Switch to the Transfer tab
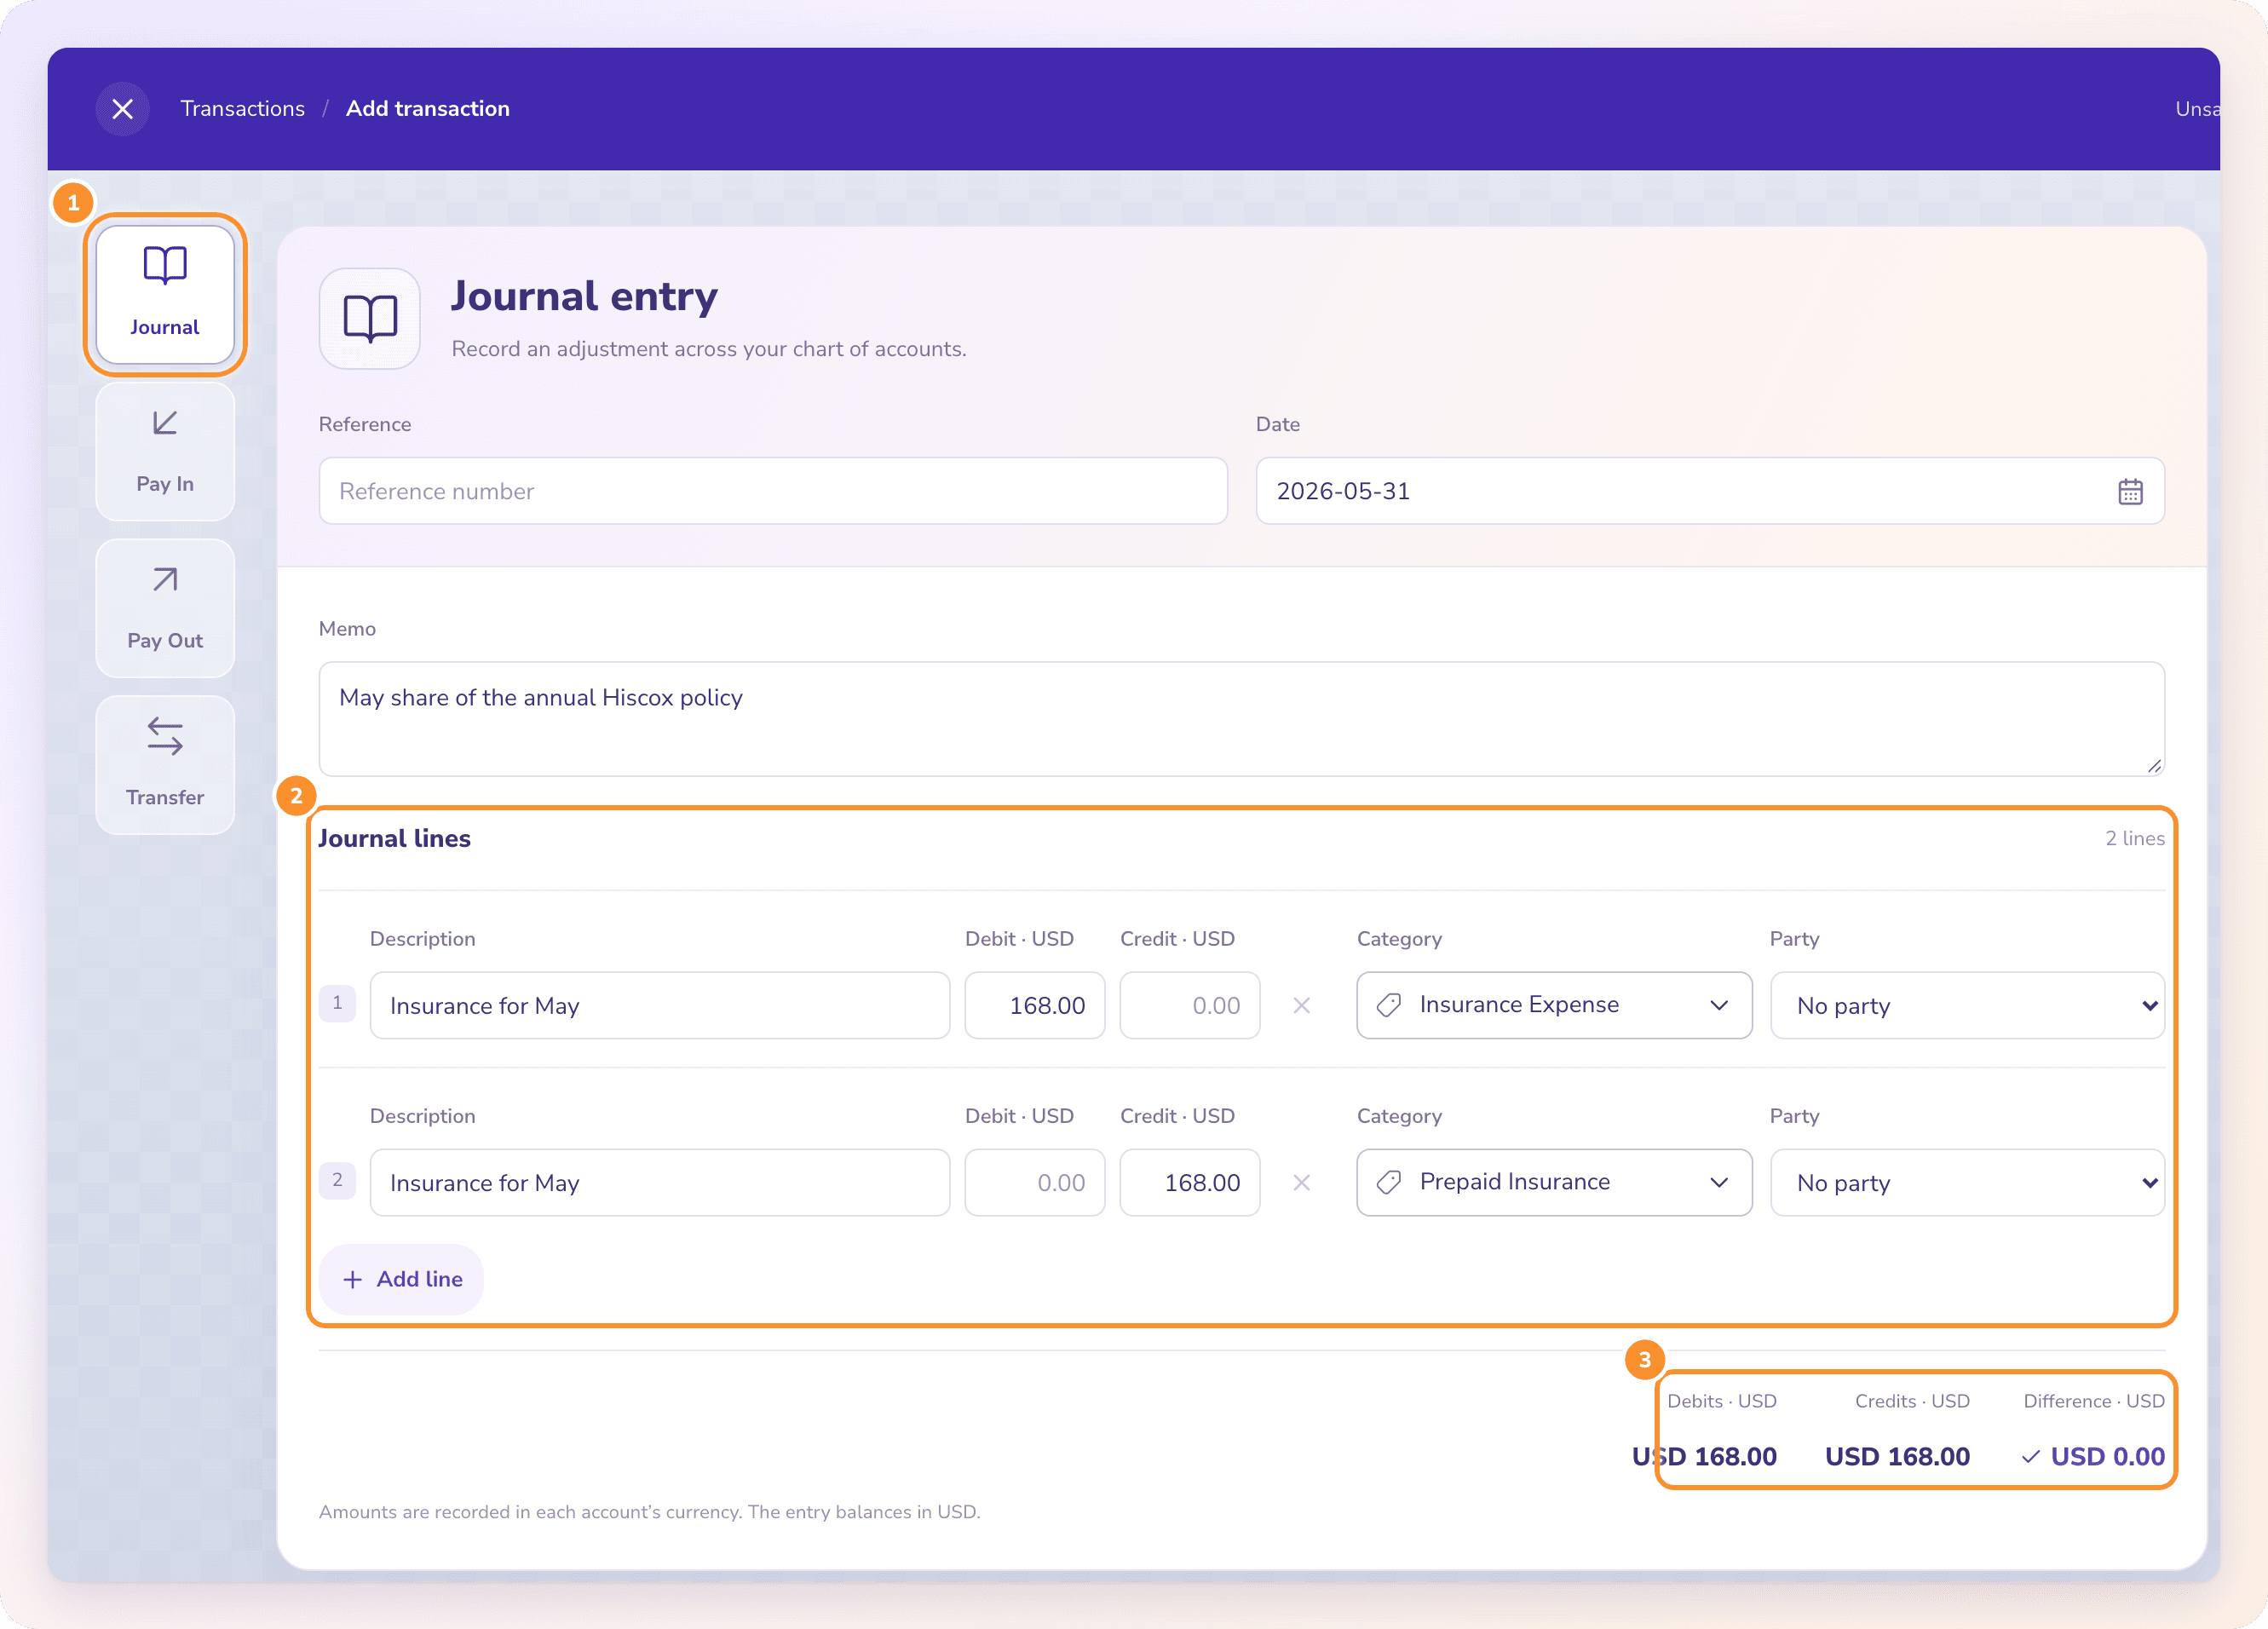Viewport: 2268px width, 1629px height. (165, 765)
